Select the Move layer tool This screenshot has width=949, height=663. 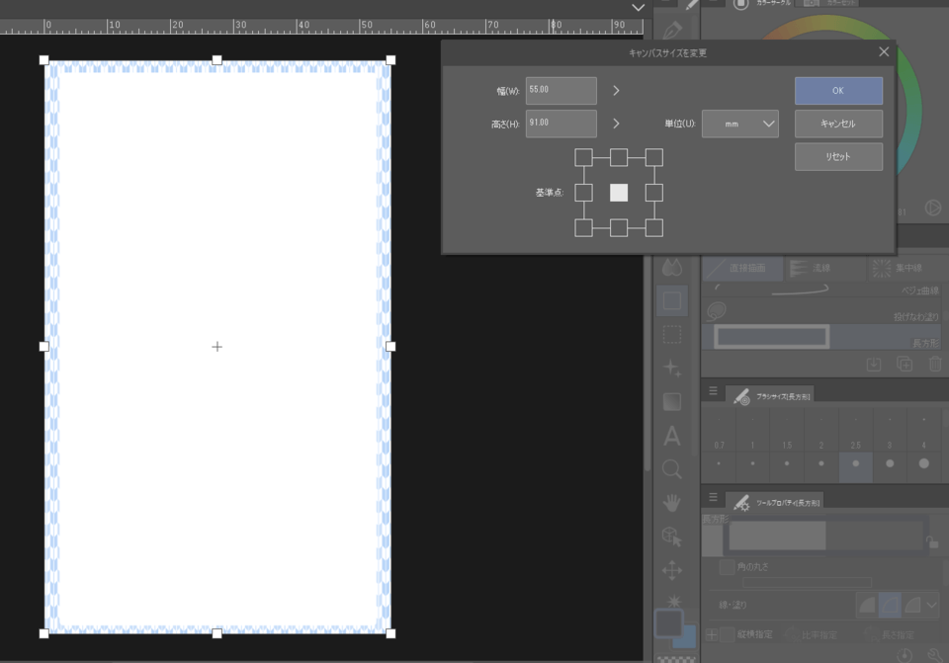[672, 570]
